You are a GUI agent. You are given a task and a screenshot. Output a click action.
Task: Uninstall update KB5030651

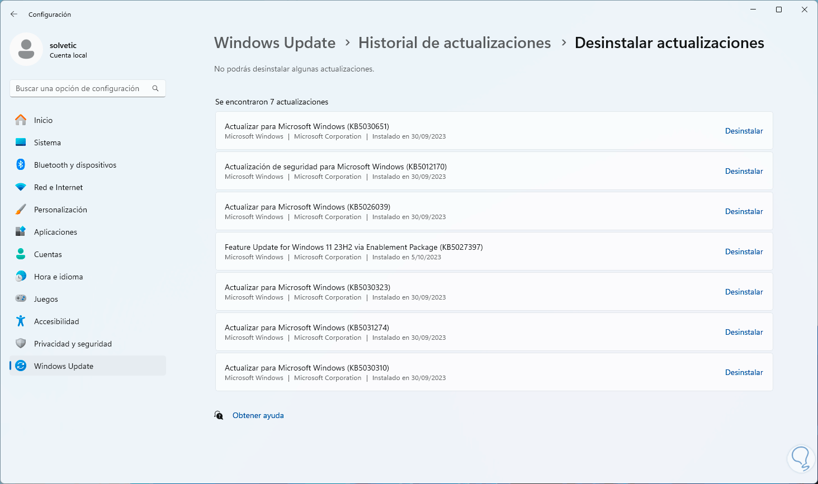pos(744,131)
